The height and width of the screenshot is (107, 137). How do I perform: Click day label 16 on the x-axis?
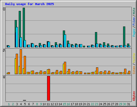pos(68,104)
